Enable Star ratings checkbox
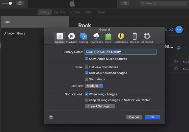Viewport: 189px width, 132px height. (x=86, y=79)
